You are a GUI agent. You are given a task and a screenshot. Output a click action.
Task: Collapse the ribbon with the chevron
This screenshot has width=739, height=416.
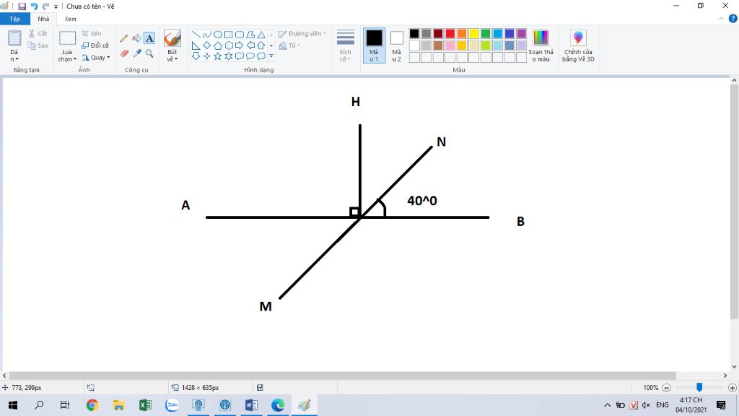coord(721,18)
